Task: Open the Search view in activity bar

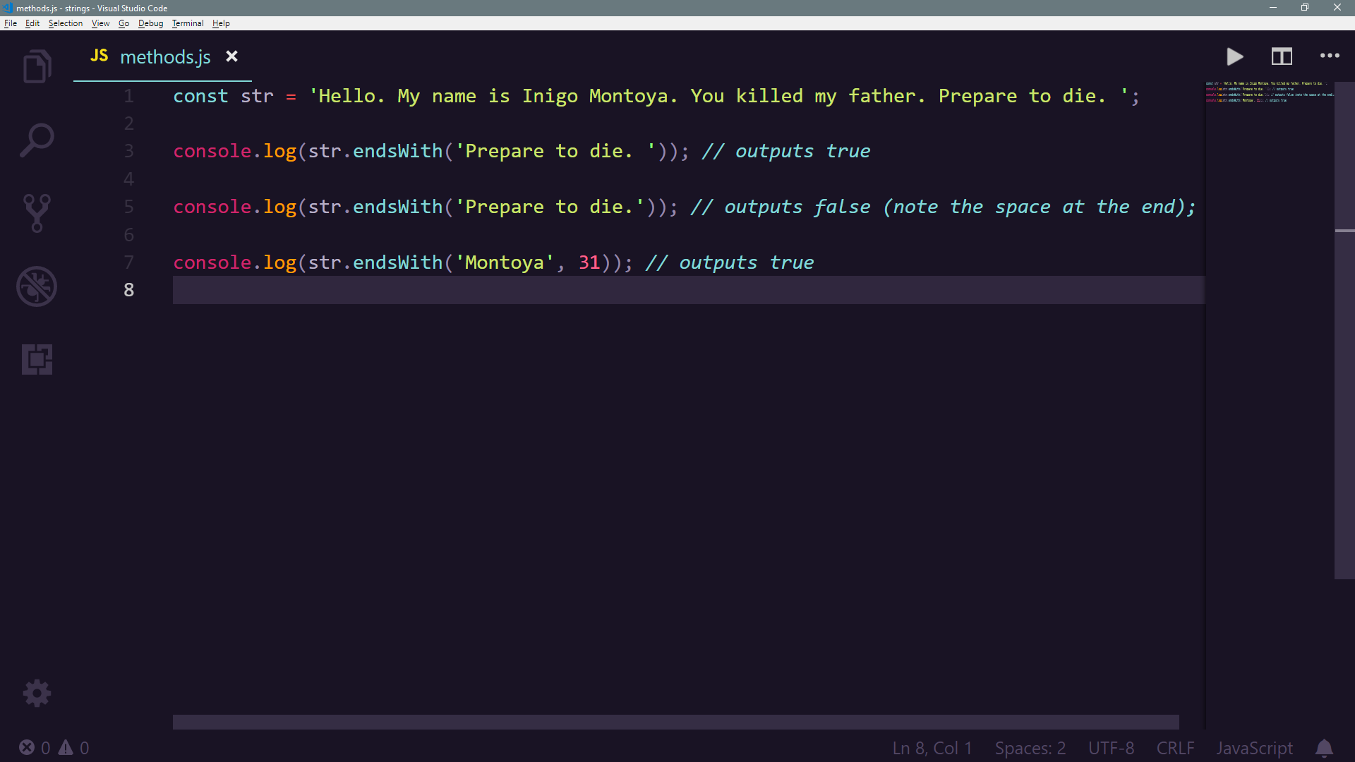Action: tap(37, 140)
